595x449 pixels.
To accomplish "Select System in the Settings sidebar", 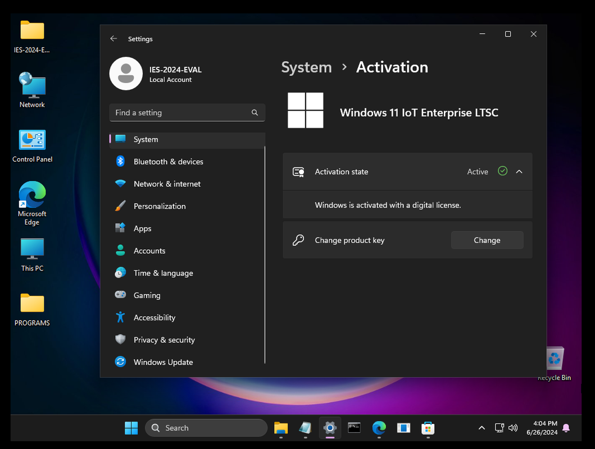I will [187, 139].
